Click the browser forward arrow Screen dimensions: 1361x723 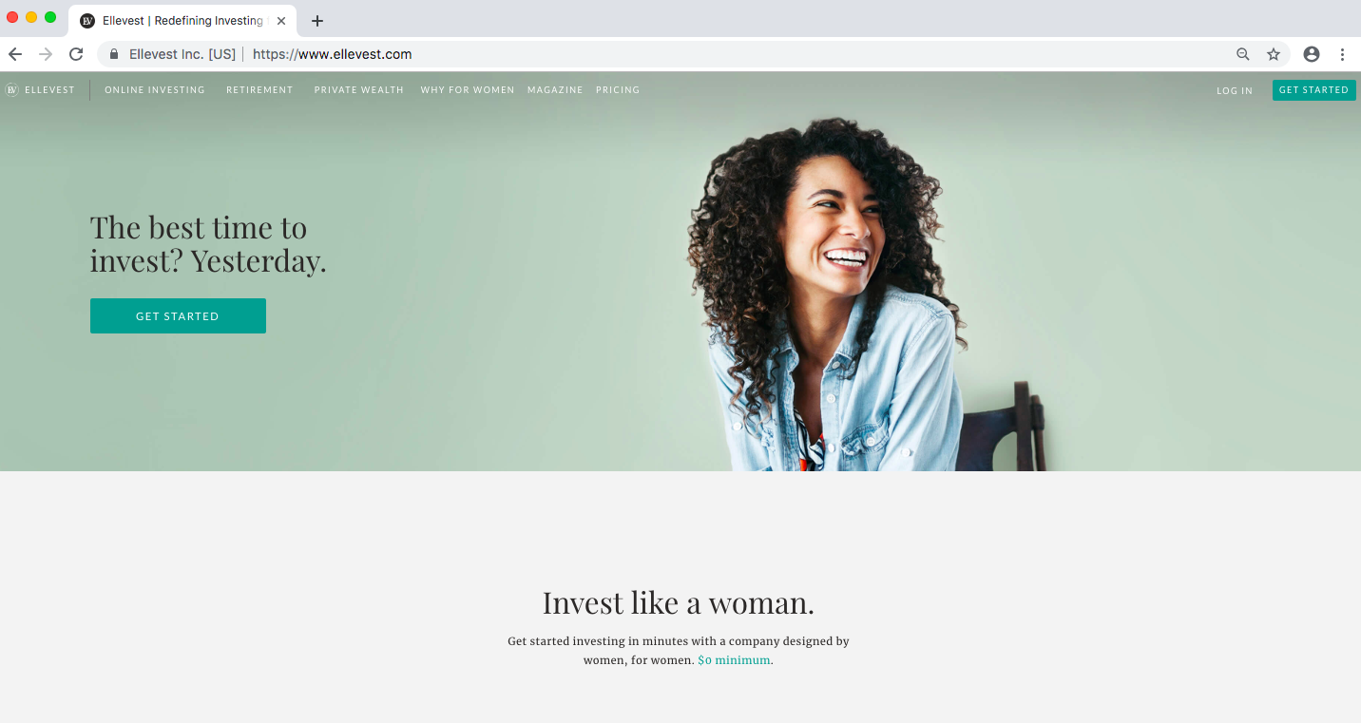(46, 54)
